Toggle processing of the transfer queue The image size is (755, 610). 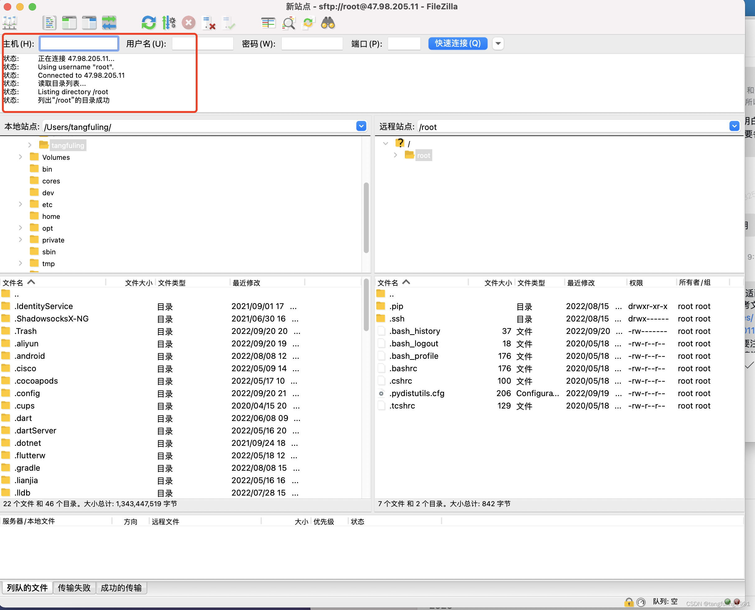(169, 23)
